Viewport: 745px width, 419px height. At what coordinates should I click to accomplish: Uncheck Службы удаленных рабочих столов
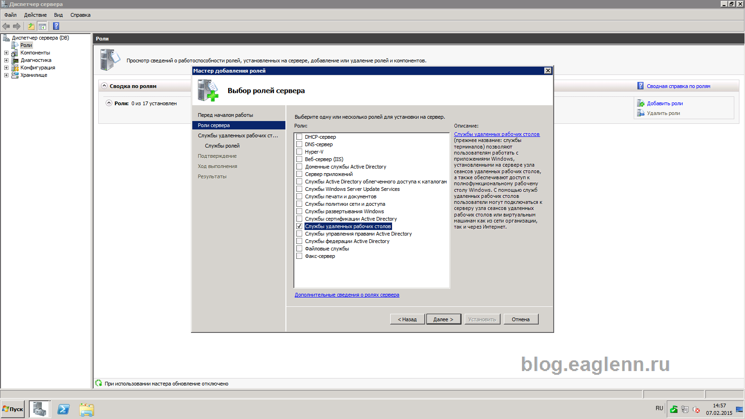[x=299, y=226]
